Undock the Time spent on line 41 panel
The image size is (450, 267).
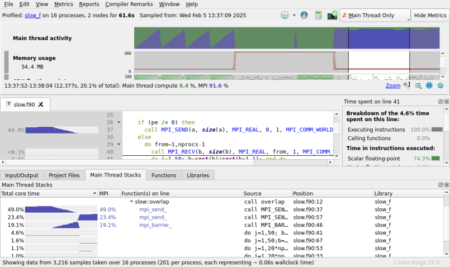[x=440, y=102]
